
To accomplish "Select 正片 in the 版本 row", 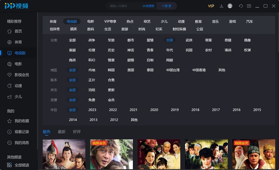I will 92,80.
